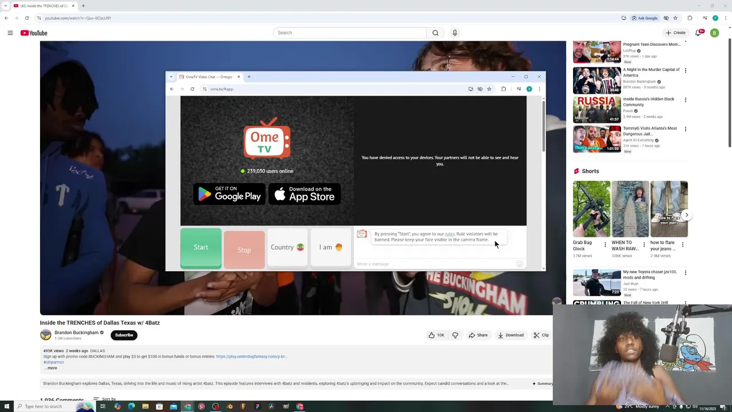Click the Brandon Buckingham channel avatar

pos(46,335)
